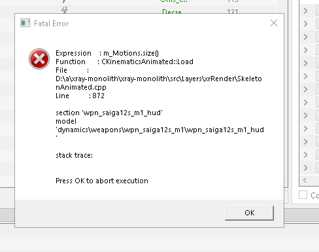
Task: Click OK to abort execution
Action: [x=249, y=213]
